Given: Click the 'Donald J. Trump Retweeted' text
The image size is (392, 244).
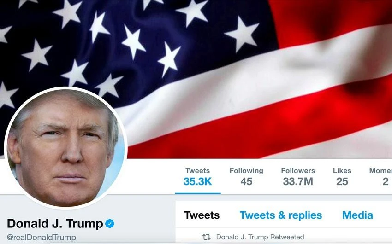Looking at the screenshot, I should click(260, 237).
